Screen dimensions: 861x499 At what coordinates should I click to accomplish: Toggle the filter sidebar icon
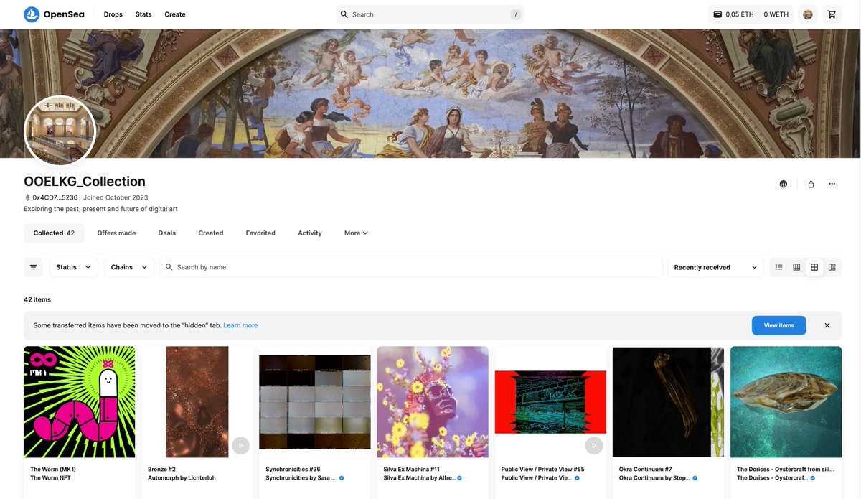tap(34, 267)
